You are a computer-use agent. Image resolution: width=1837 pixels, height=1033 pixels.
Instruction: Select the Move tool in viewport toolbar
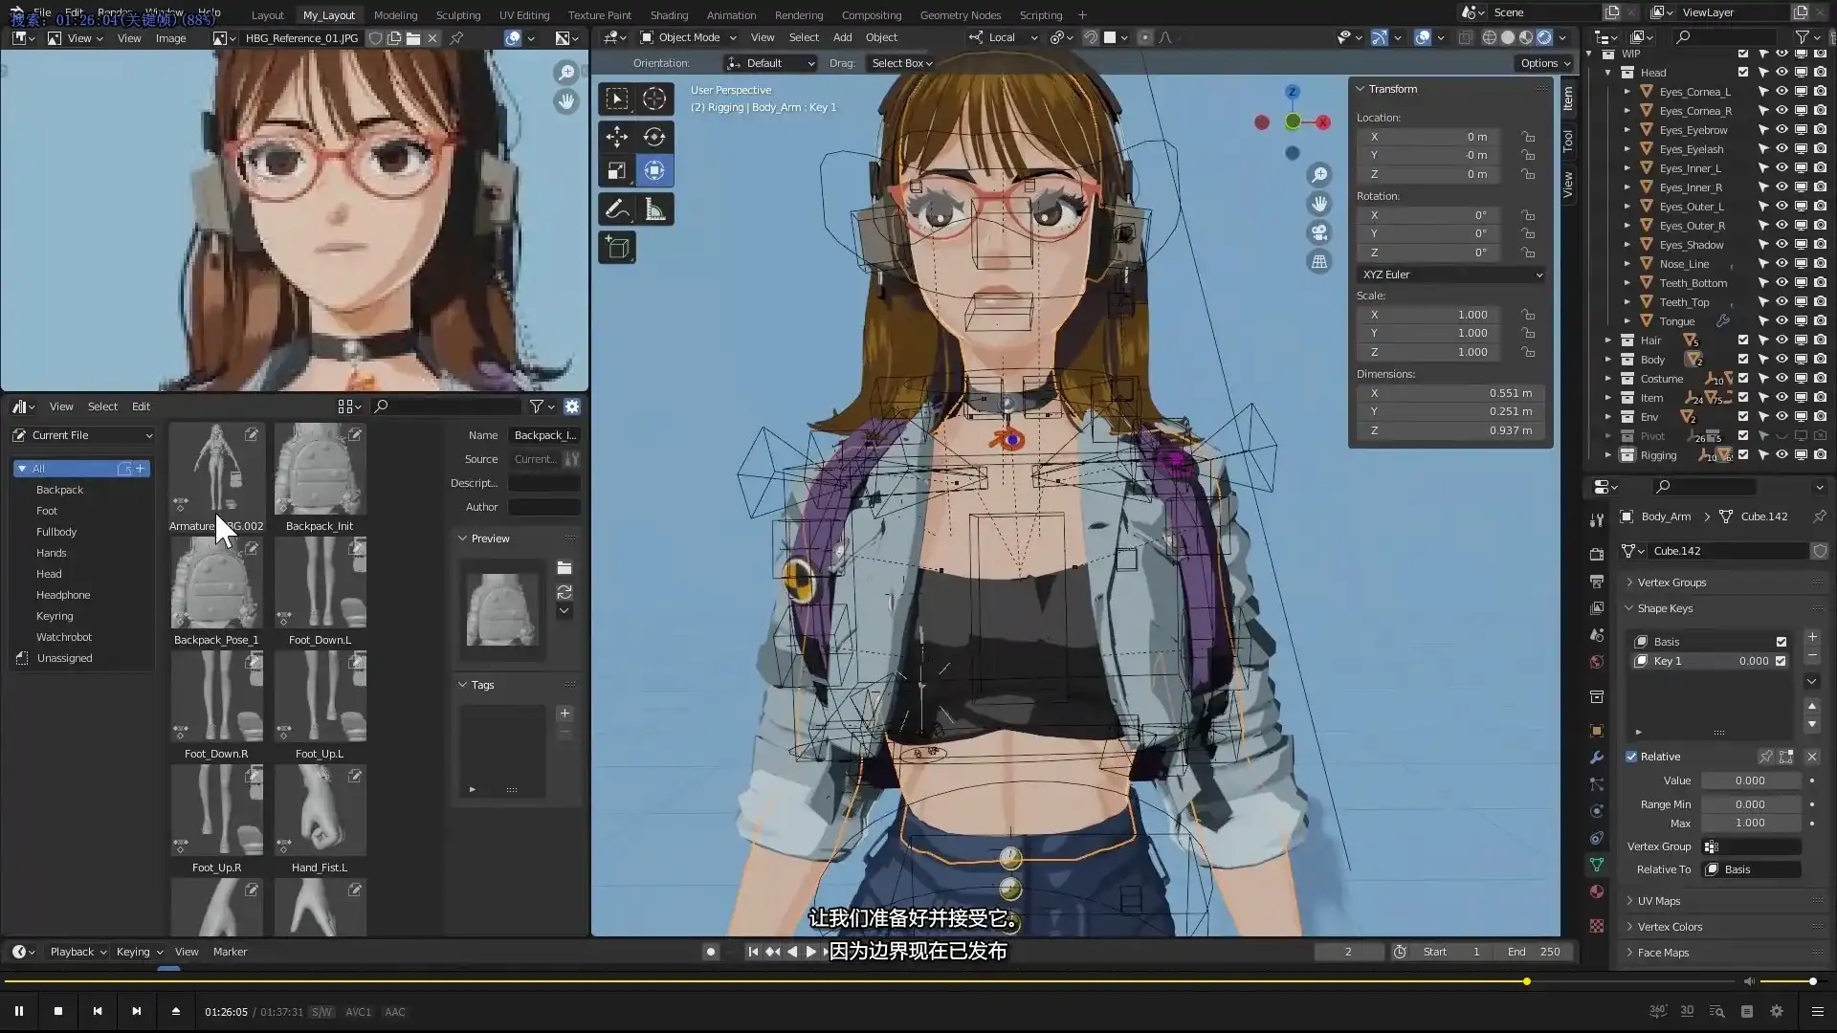(617, 137)
